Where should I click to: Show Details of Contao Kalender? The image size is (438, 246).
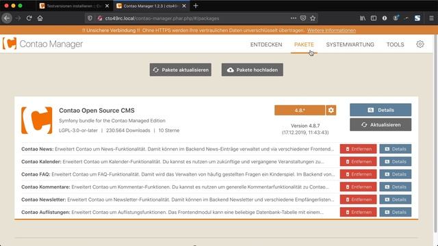click(x=396, y=161)
